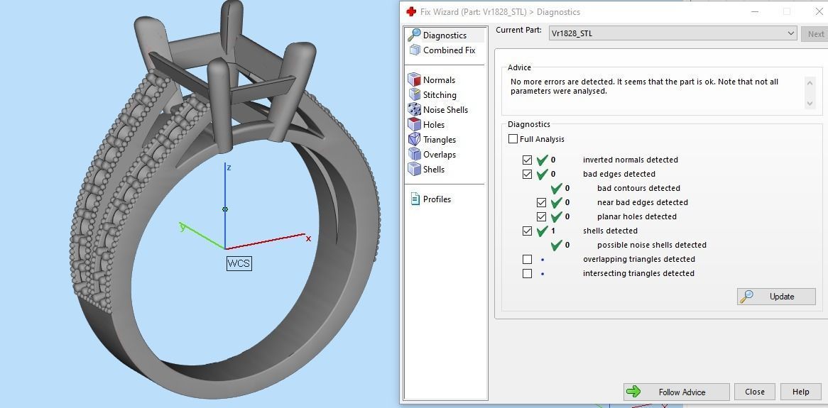Screen dimensions: 828x408
Task: Uncheck inverted normals detection
Action: (527, 160)
